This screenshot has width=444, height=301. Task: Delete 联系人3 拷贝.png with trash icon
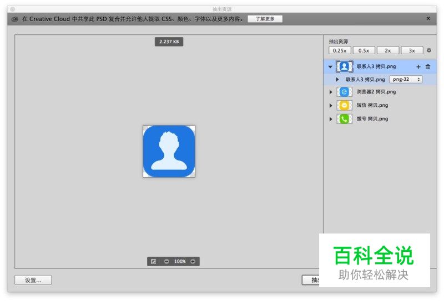[428, 67]
